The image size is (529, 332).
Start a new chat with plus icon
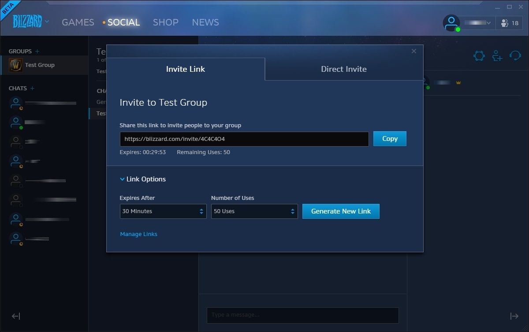(32, 88)
